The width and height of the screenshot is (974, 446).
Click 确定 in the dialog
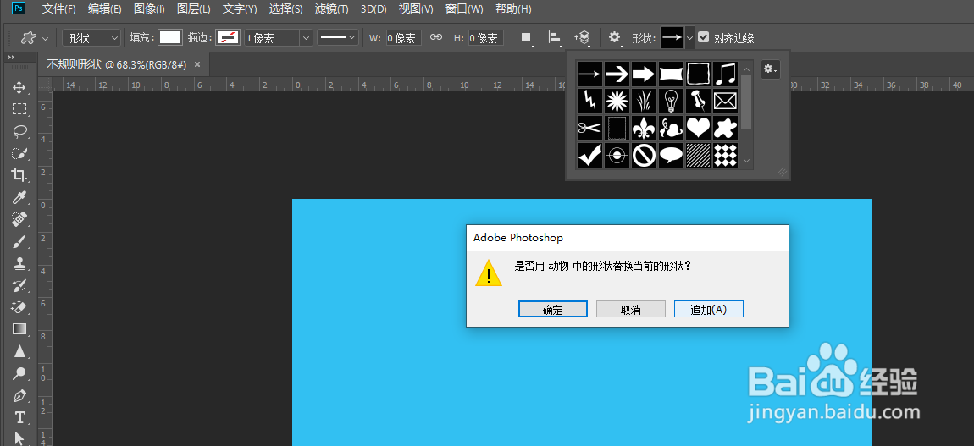[553, 309]
